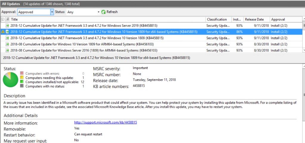Click the green Refresh icon
Screen dimensions: 305x143
tap(103, 12)
